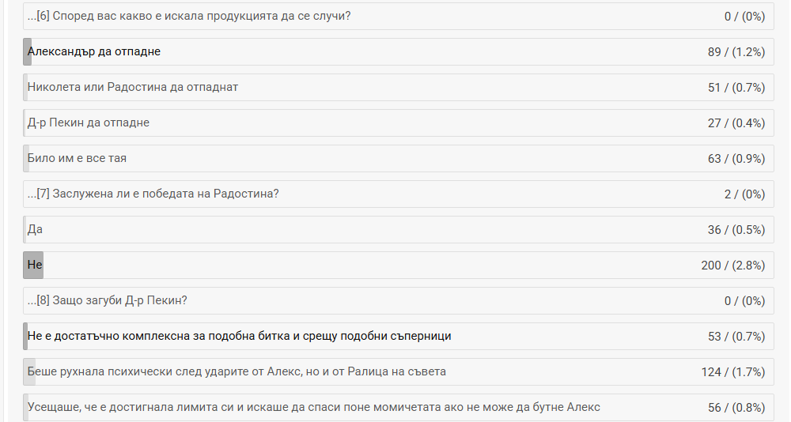
Task: Click the "36 / (0.5%)" vote count
Action: point(736,230)
